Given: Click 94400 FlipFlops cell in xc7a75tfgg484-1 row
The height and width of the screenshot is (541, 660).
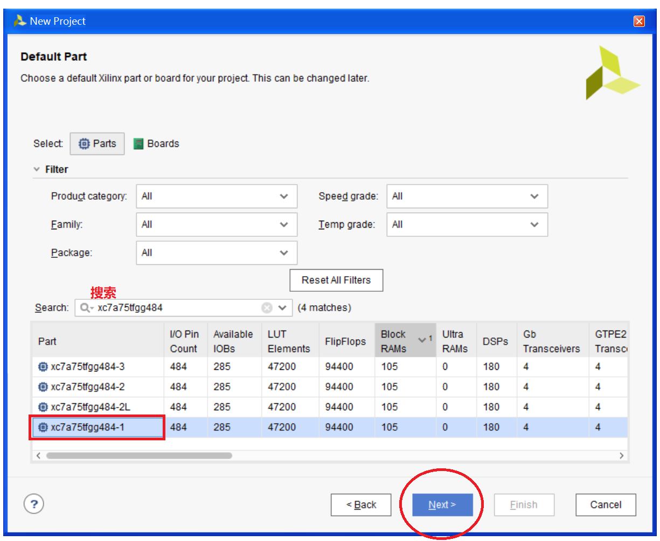Looking at the screenshot, I should pos(347,427).
